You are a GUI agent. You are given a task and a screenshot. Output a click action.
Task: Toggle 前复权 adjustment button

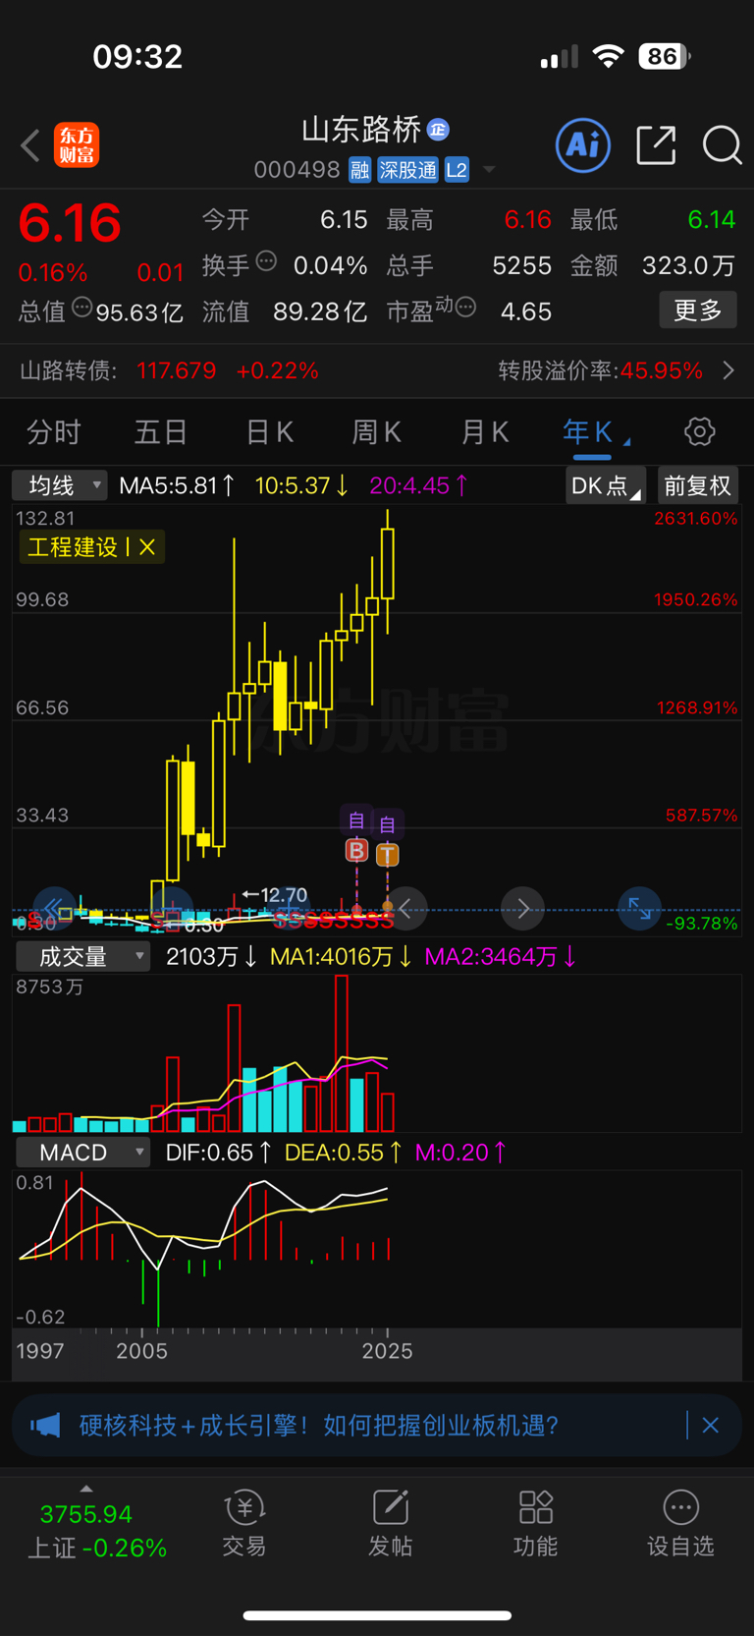tap(698, 485)
